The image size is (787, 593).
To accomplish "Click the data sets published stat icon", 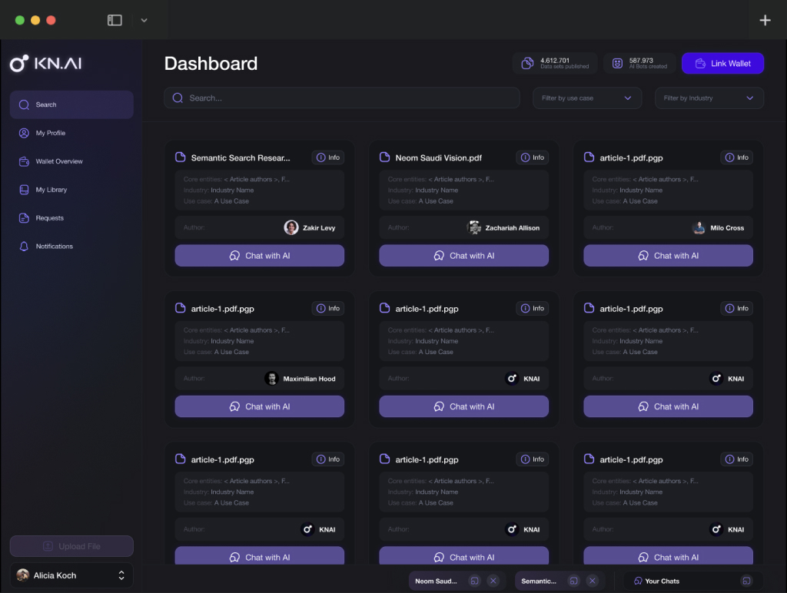I will pyautogui.click(x=527, y=63).
